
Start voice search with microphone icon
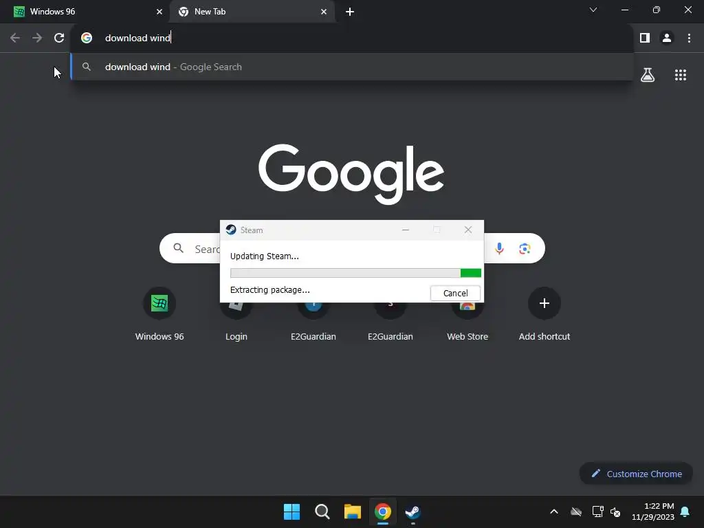point(499,248)
